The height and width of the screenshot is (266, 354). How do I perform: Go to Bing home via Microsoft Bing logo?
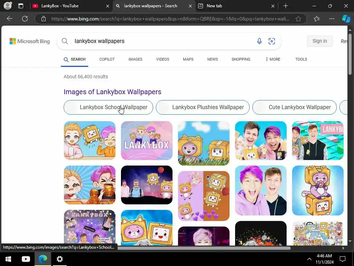[30, 41]
